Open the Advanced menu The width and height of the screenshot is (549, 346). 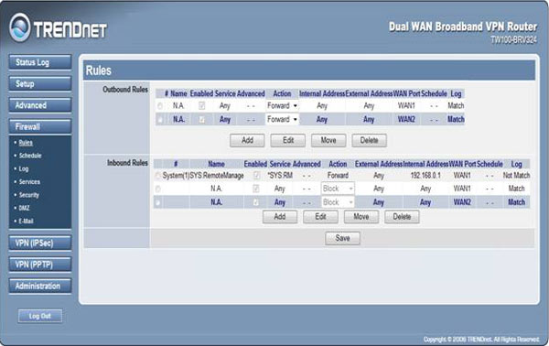click(x=40, y=105)
